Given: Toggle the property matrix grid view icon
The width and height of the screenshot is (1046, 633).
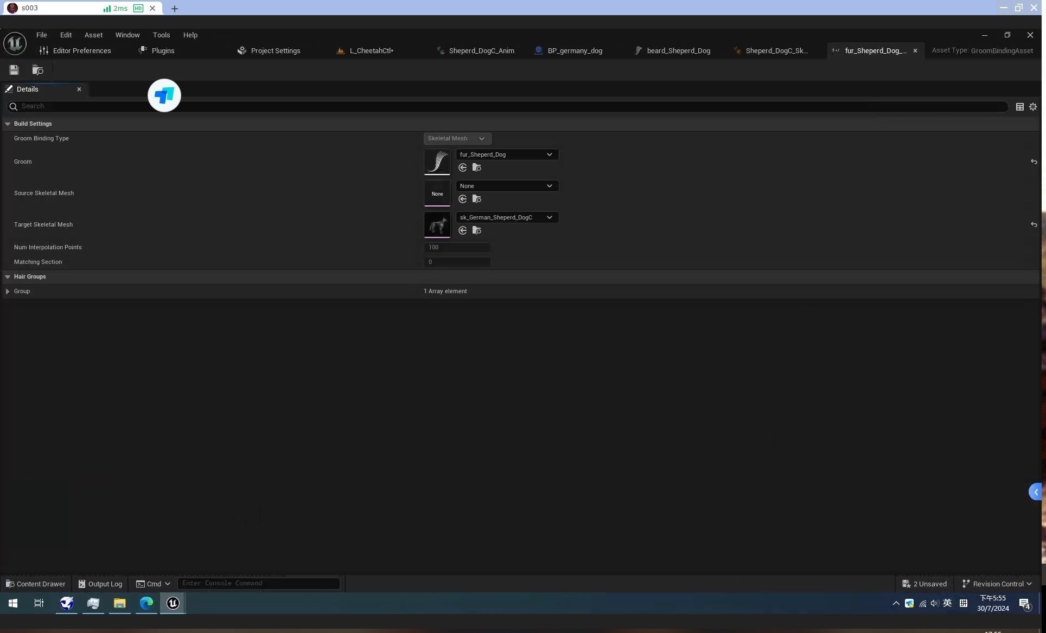Looking at the screenshot, I should point(1020,107).
